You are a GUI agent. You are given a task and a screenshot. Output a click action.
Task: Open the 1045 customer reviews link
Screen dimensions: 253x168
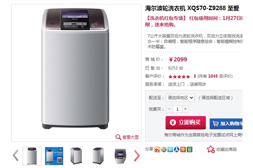pyautogui.click(x=213, y=76)
